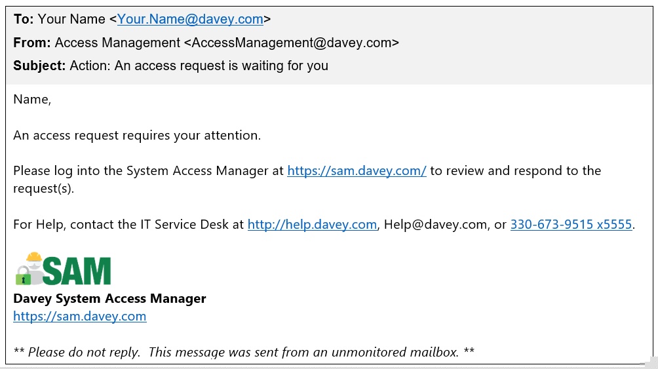Click the SAM logo image

point(63,269)
